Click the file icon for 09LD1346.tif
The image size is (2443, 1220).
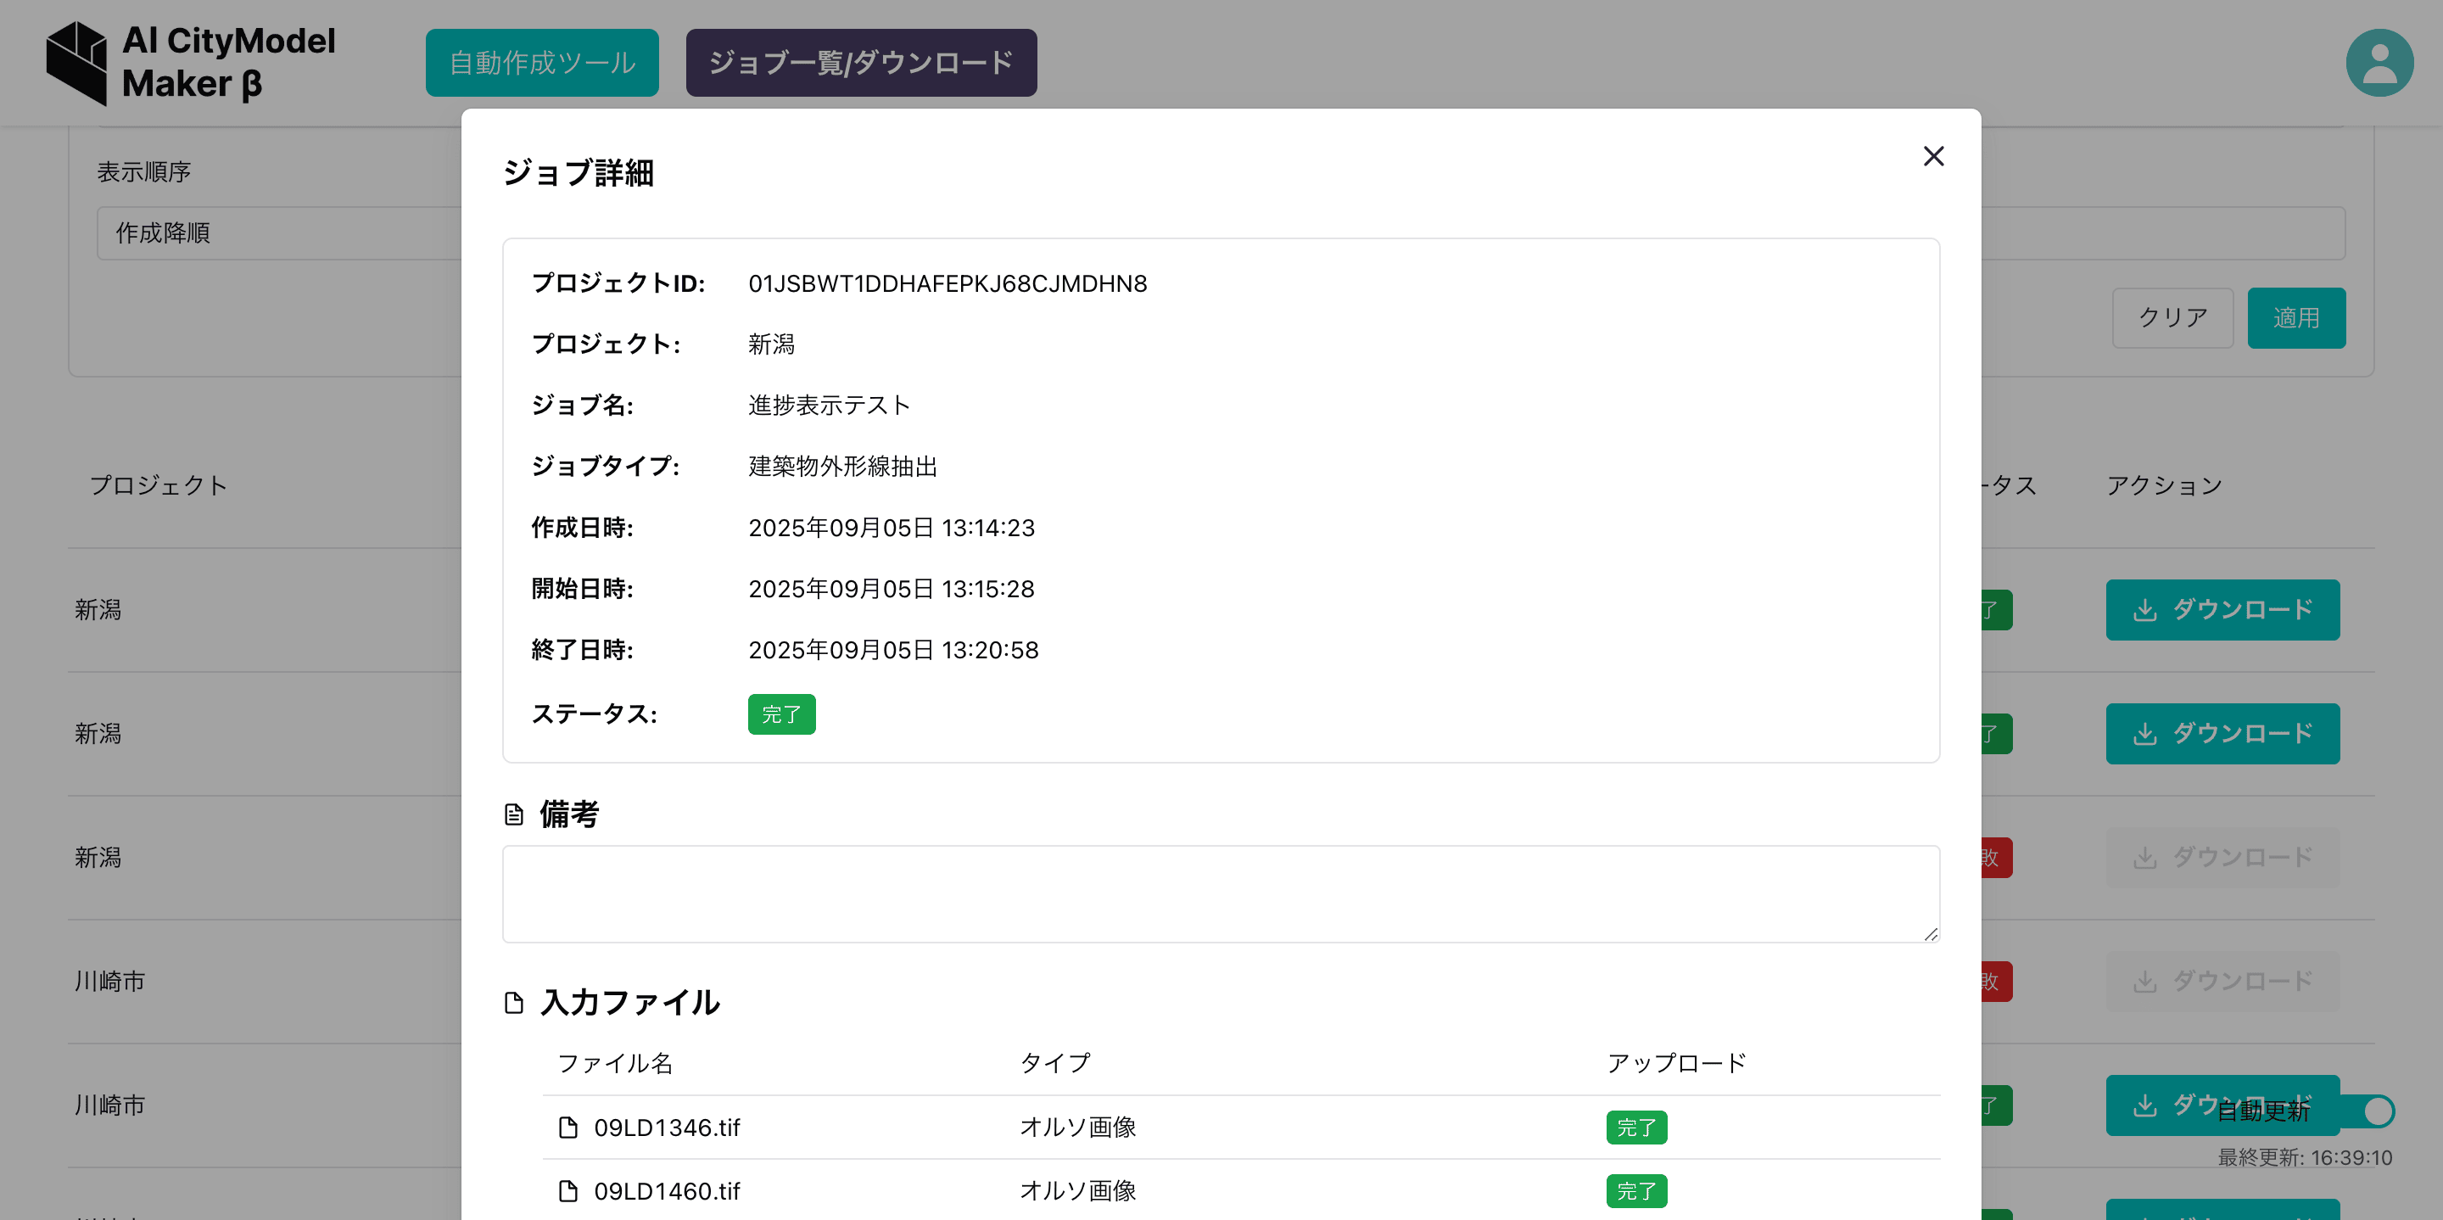pos(568,1127)
